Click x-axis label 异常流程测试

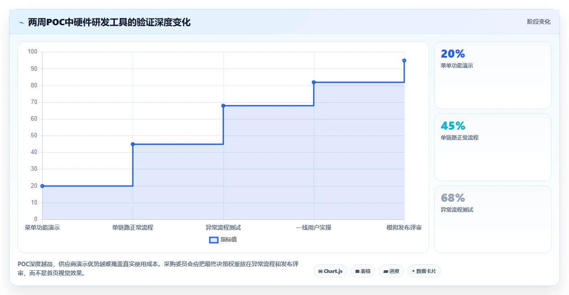(223, 228)
